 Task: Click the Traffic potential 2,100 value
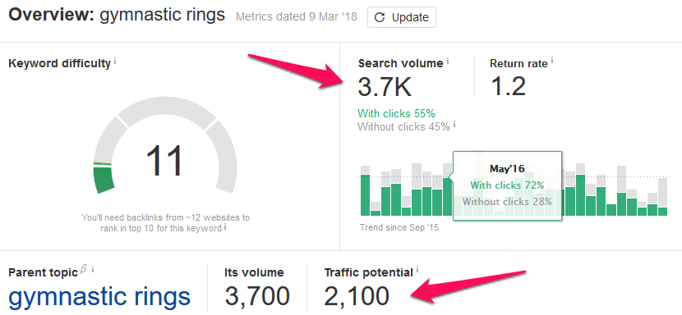click(357, 296)
